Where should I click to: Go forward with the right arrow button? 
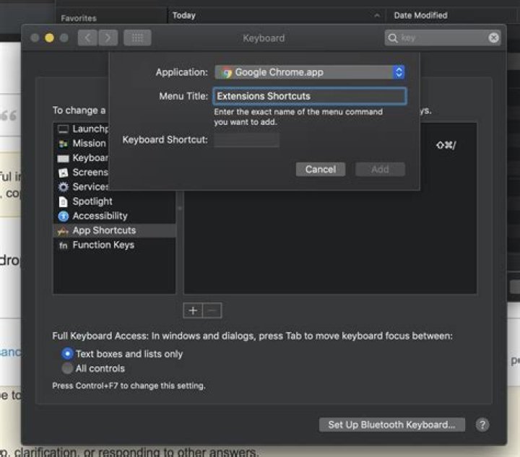click(x=108, y=38)
